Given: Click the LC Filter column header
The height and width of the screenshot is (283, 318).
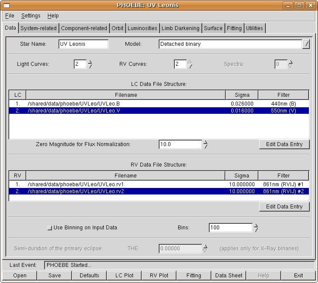Looking at the screenshot, I should pyautogui.click(x=284, y=95).
